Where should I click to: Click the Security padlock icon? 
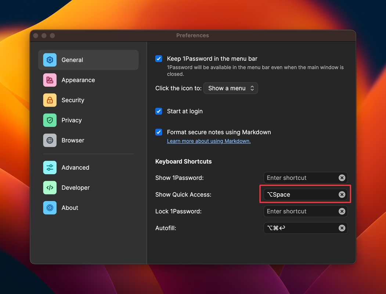[x=50, y=100]
